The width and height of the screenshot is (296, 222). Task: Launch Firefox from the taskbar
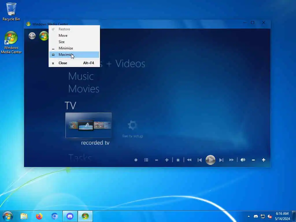click(x=39, y=216)
